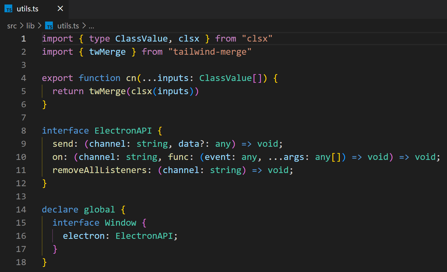Click the chevron after utils.ts in breadcrumb
The width and height of the screenshot is (447, 272).
pyautogui.click(x=84, y=26)
